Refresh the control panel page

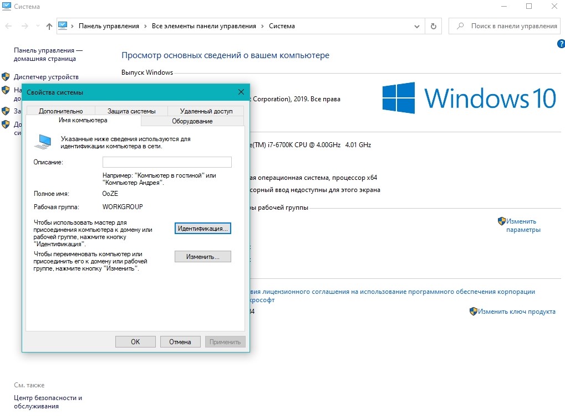(434, 26)
